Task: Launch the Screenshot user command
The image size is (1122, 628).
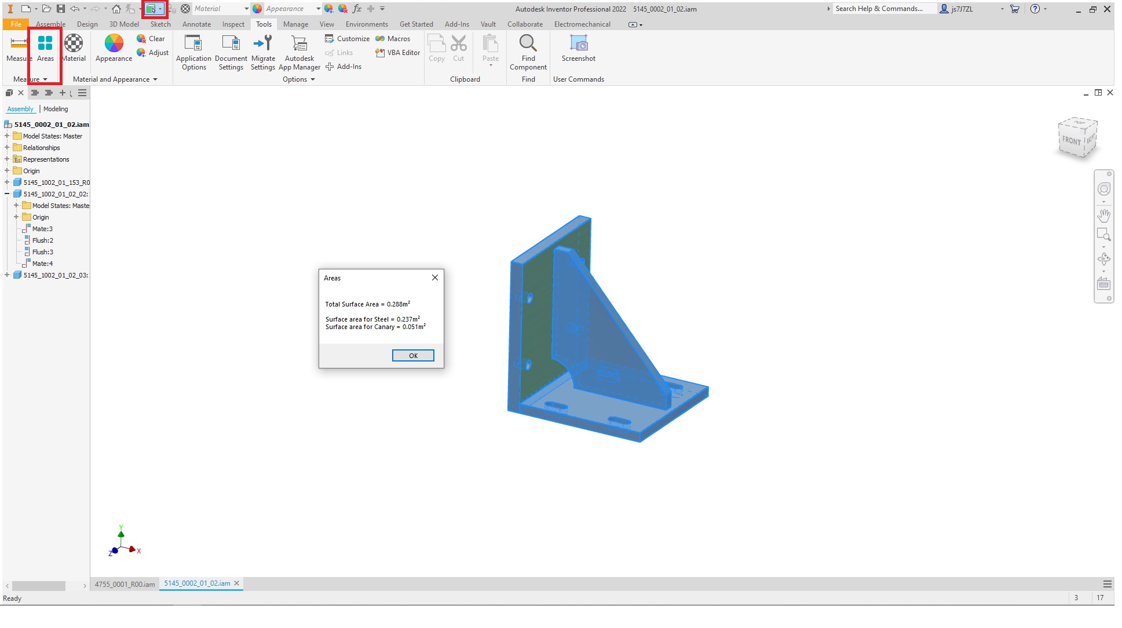Action: [x=578, y=44]
